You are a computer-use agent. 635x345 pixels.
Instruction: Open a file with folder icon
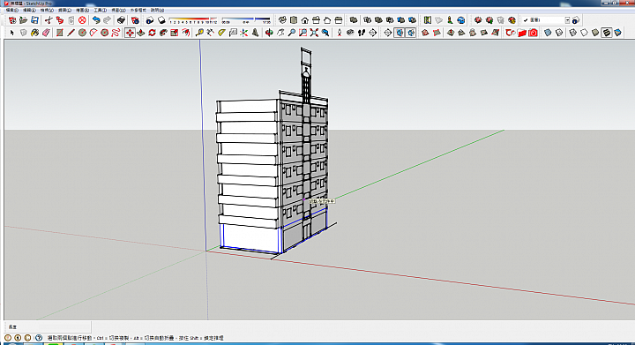24,19
